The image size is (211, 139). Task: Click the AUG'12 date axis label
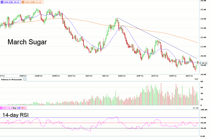pos(122,76)
